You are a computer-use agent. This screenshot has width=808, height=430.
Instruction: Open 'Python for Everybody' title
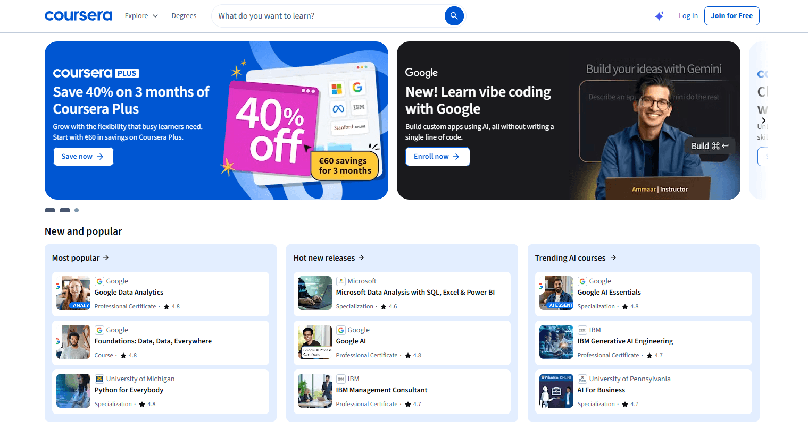coord(129,390)
